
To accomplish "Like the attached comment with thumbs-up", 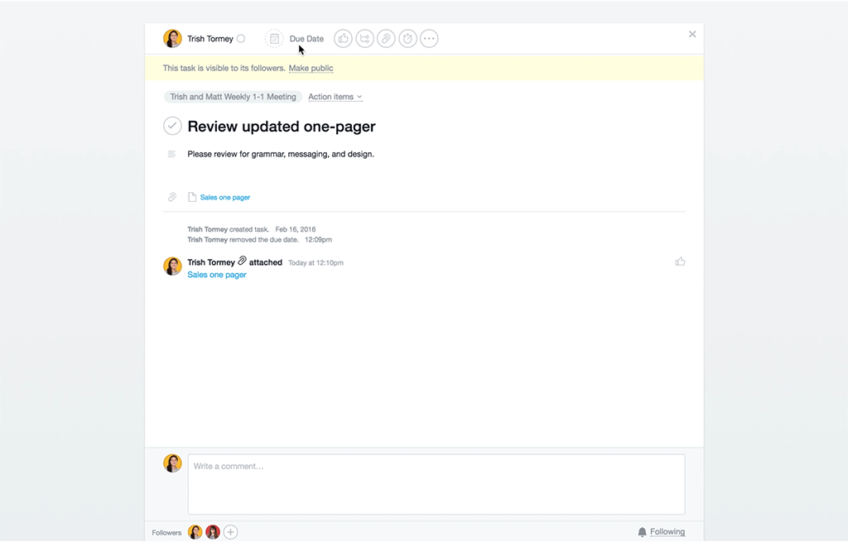I will pos(681,261).
